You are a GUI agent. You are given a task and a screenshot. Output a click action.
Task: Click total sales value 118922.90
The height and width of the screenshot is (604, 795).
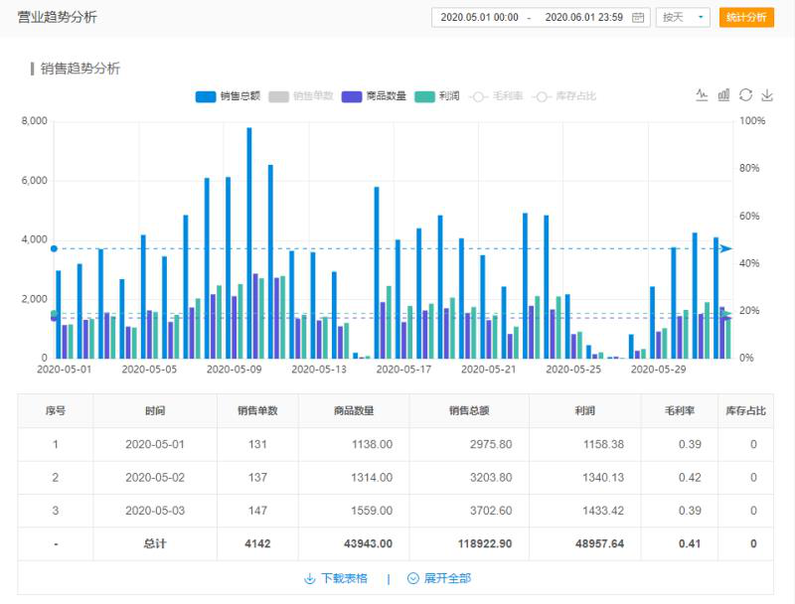tap(485, 543)
